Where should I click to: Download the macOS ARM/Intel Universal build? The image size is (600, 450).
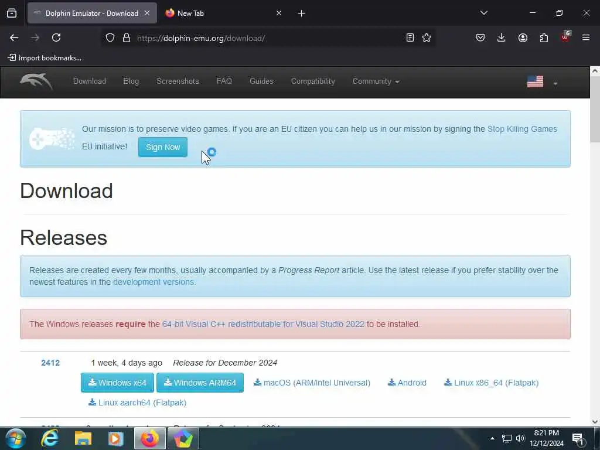coord(312,383)
